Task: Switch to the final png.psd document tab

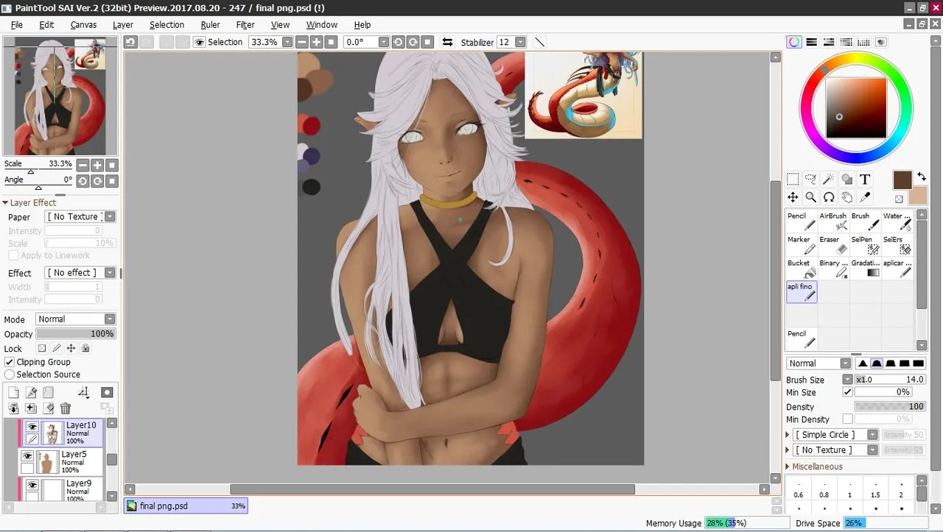Action: tap(186, 506)
